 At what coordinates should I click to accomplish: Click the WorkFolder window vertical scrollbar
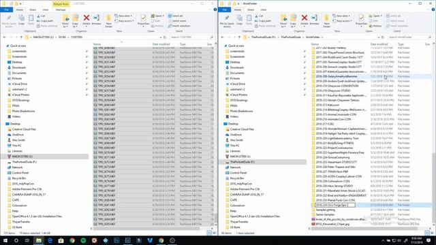click(434, 189)
